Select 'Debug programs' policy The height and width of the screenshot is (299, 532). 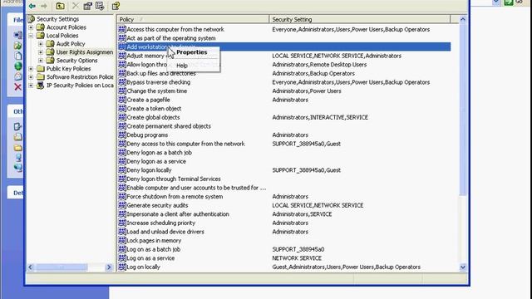(147, 135)
